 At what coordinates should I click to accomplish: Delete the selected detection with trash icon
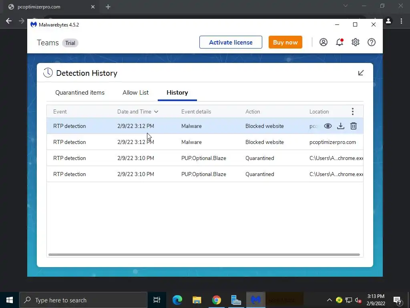353,126
